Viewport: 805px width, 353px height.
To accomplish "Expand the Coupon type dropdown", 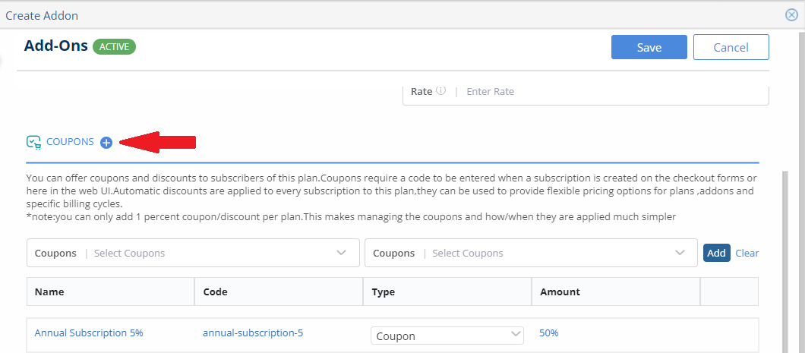I will (x=447, y=336).
